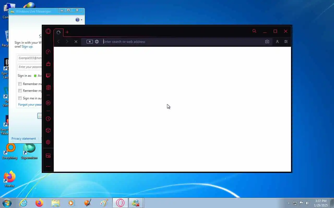Open GX Control in the sidebar

[48, 52]
